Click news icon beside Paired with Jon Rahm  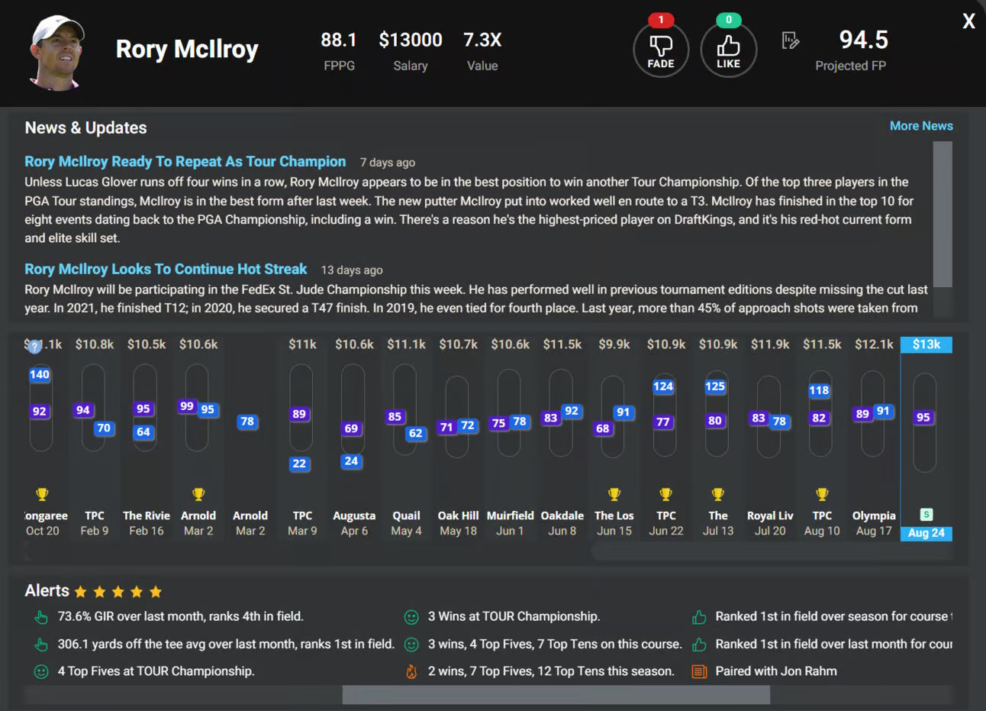point(699,672)
